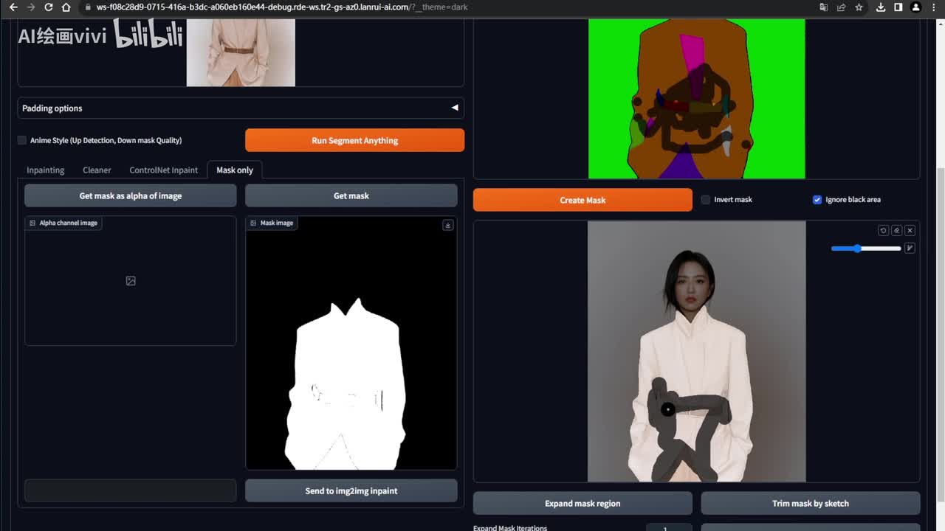945x531 pixels.
Task: Open the ControlNet Inpaint tab
Action: (x=163, y=170)
